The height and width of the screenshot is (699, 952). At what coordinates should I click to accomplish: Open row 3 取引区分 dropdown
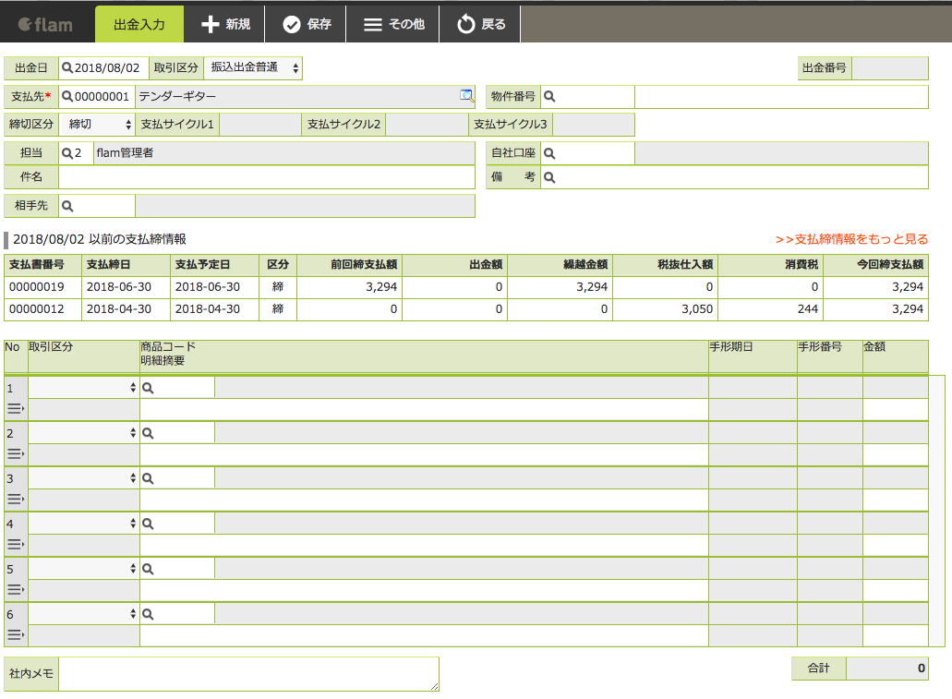point(83,478)
